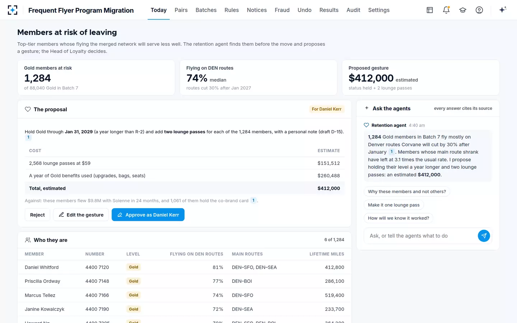Click the heart icon beside Retention agent

click(366, 125)
